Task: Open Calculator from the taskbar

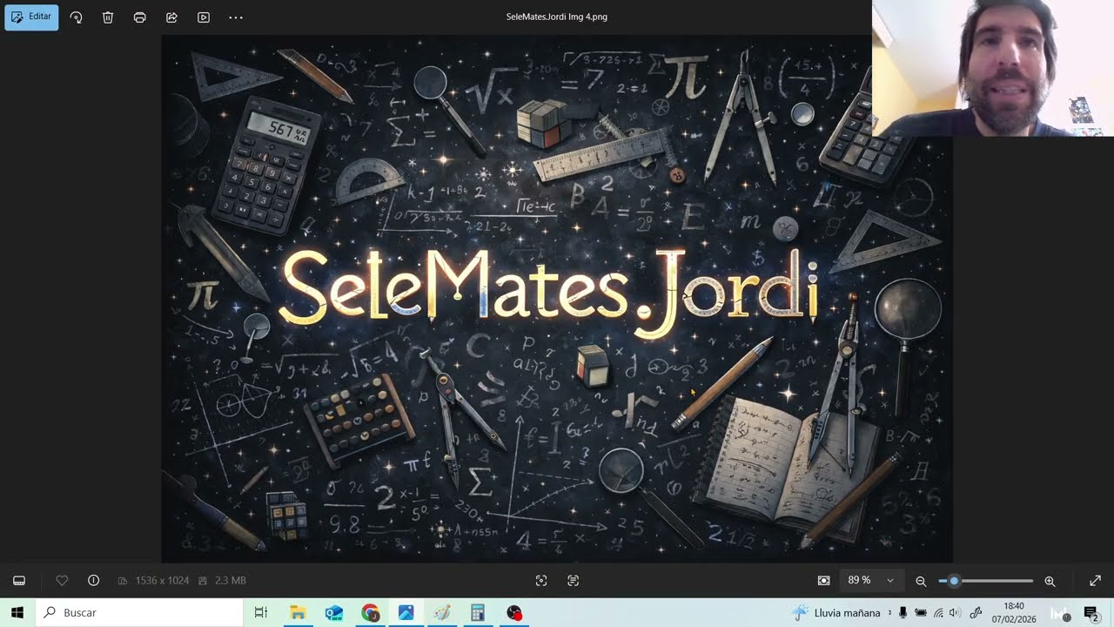Action: 478,613
